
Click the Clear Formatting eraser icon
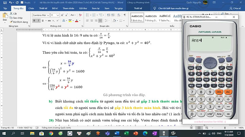80,15
